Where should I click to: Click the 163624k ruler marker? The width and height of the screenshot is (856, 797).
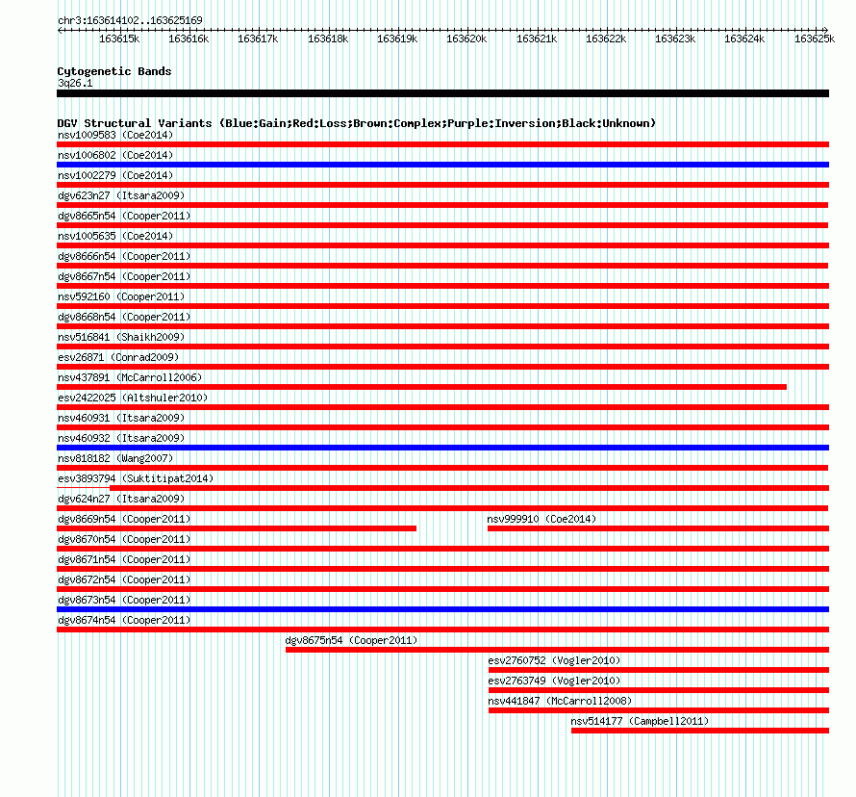tap(744, 39)
